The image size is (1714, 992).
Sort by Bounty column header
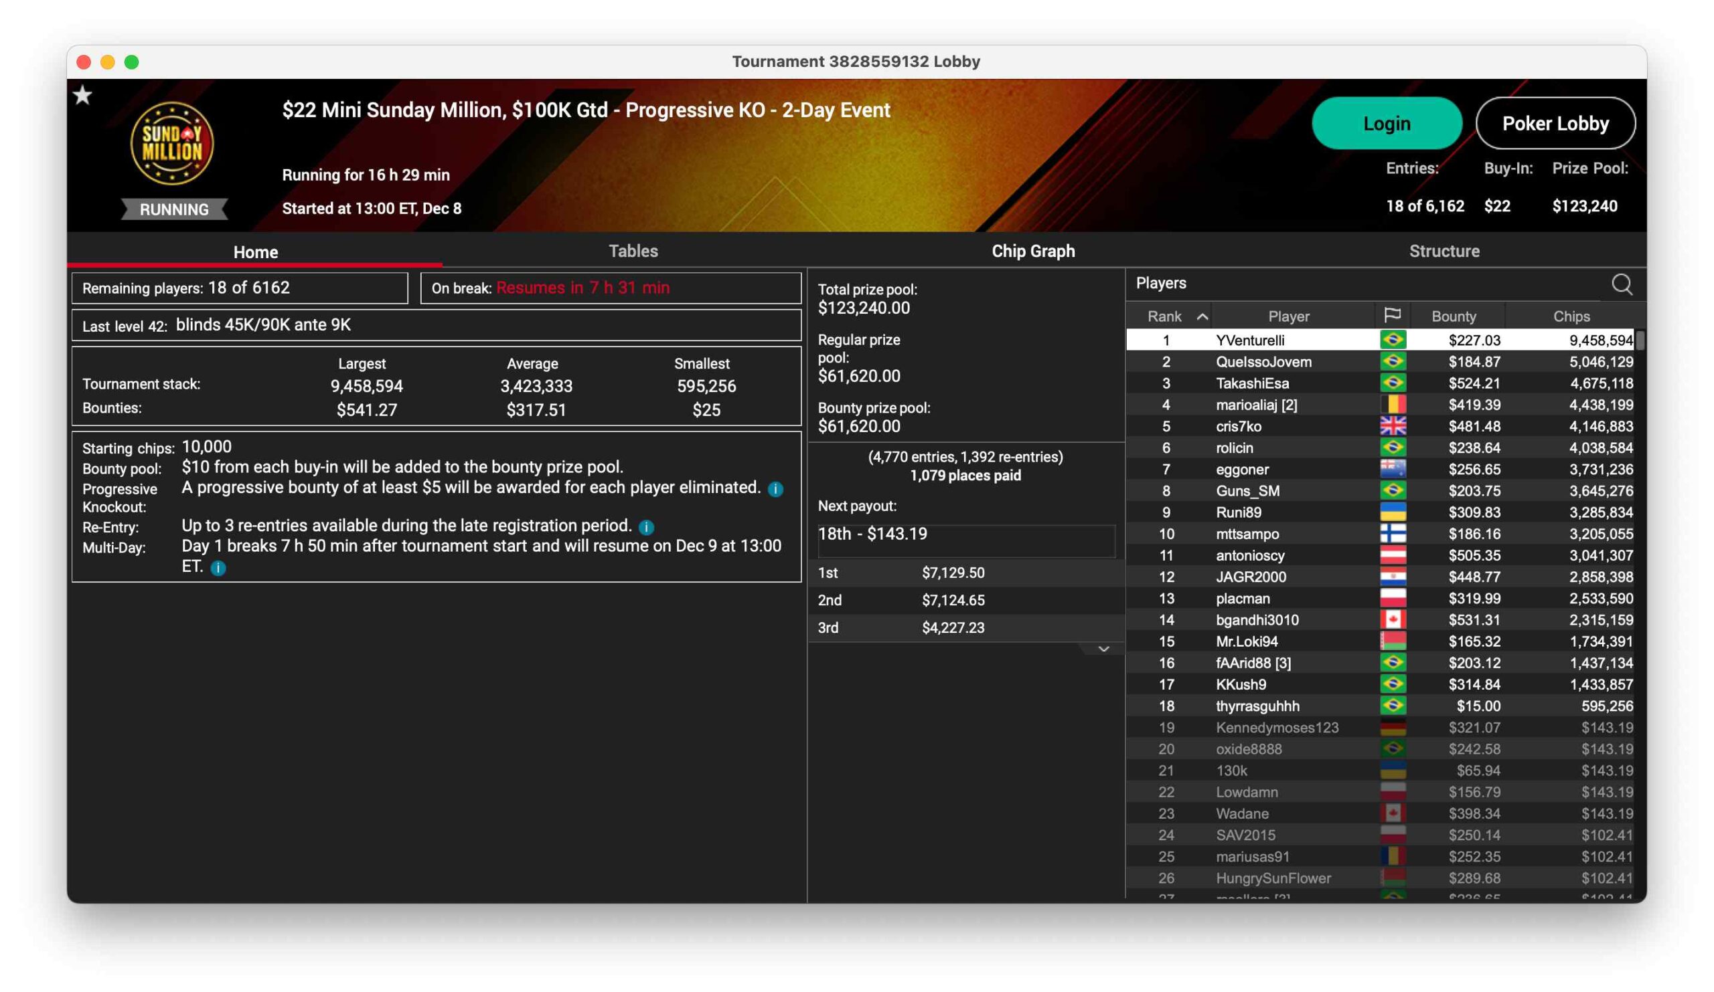tap(1454, 316)
